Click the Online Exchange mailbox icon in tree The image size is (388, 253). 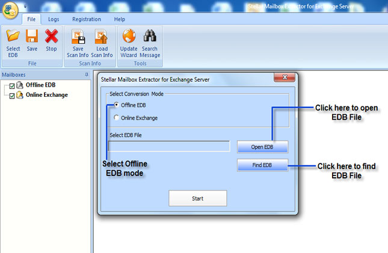pos(19,95)
